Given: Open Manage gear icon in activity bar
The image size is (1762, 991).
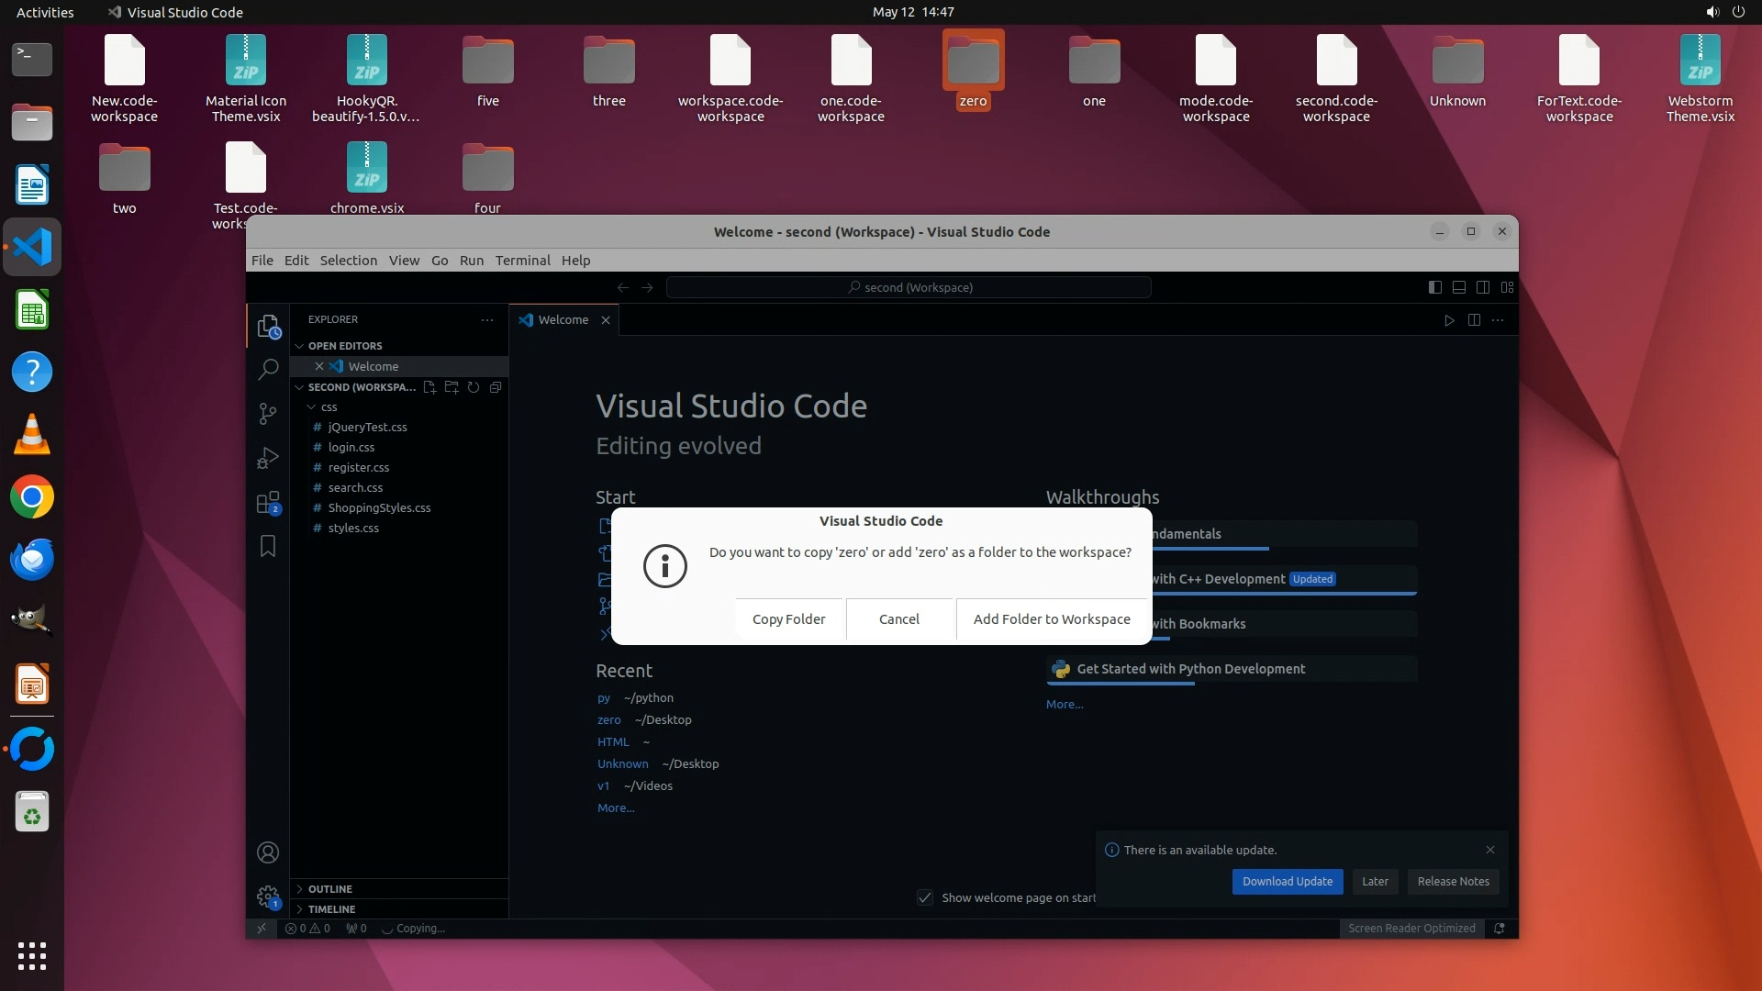Looking at the screenshot, I should pyautogui.click(x=268, y=896).
